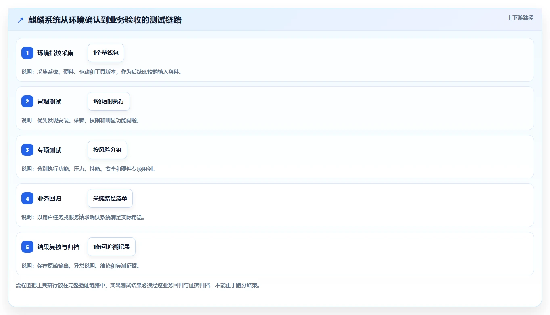Viewport: 550px width, 315px height.
Task: Click step number 2 badge
Action: (x=27, y=101)
